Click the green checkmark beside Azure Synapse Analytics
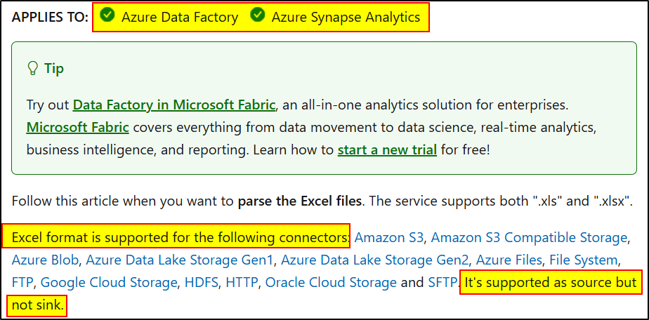 pos(258,15)
